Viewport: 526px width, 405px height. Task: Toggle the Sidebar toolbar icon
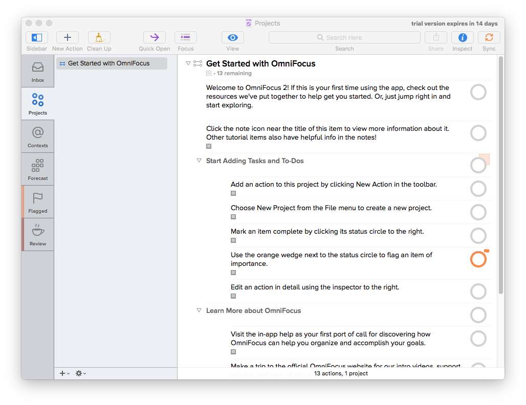(x=37, y=37)
